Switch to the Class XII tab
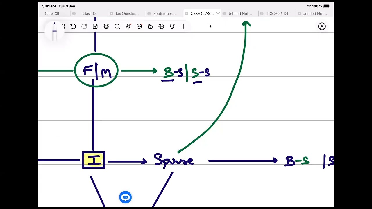372x209 pixels. (x=52, y=13)
